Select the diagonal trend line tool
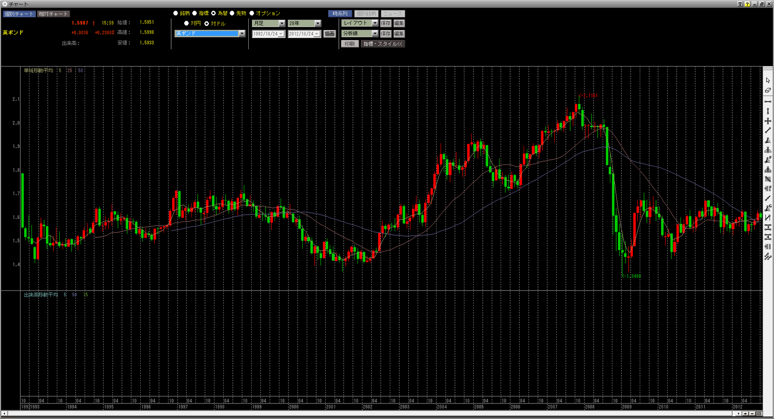This screenshot has width=774, height=419. (x=768, y=131)
